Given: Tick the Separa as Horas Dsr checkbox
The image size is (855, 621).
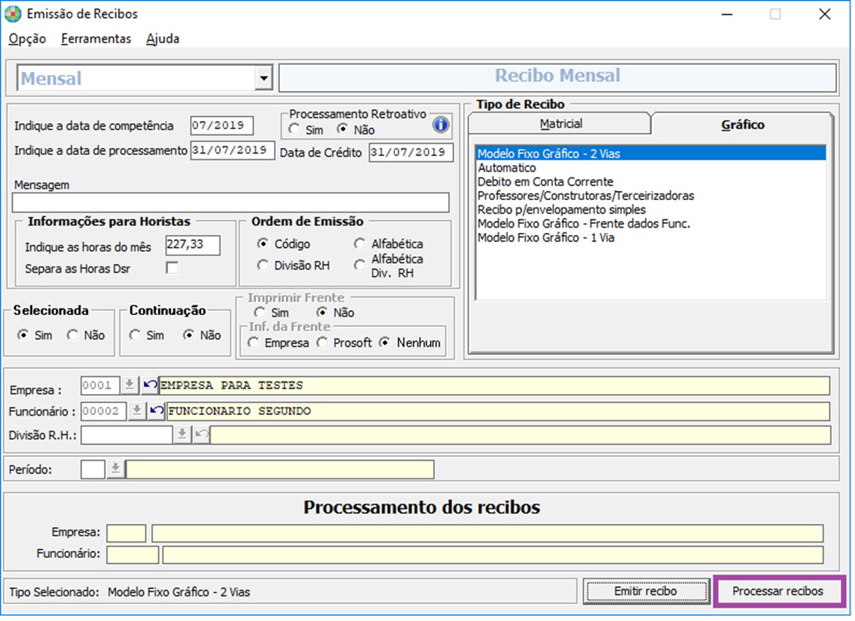Looking at the screenshot, I should click(x=172, y=268).
